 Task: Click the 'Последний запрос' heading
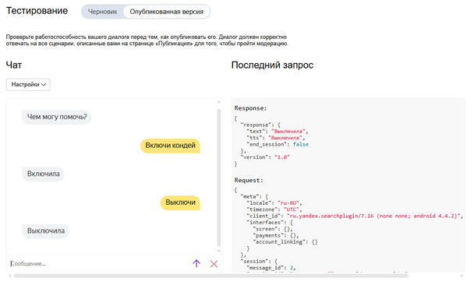[x=272, y=65]
